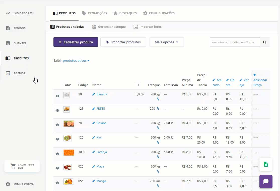Click pencil icon next to Goiaba
Image resolution: width=280 pixels, height=191 pixels.
point(94,123)
